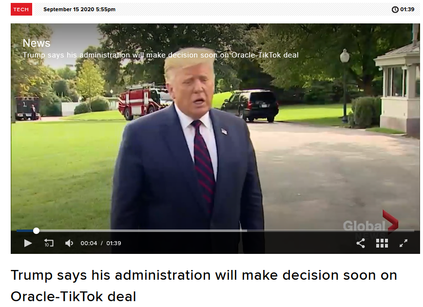Image resolution: width=423 pixels, height=307 pixels.
Task: Click the white playback position handle
Action: [x=36, y=230]
